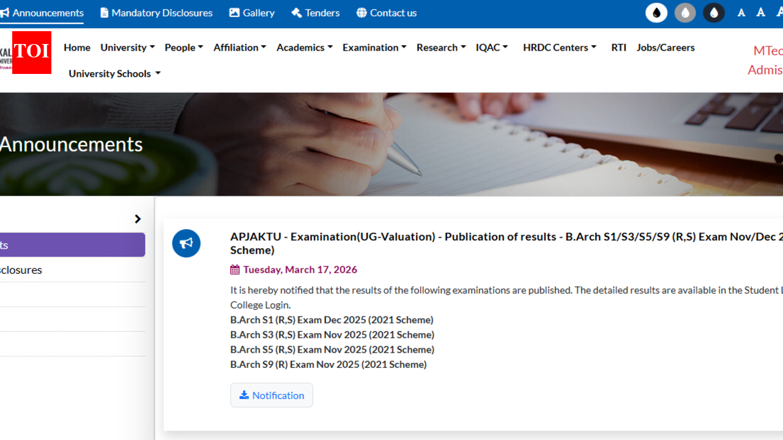The height and width of the screenshot is (440, 783).
Task: Expand the Examination dropdown menu
Action: (374, 48)
